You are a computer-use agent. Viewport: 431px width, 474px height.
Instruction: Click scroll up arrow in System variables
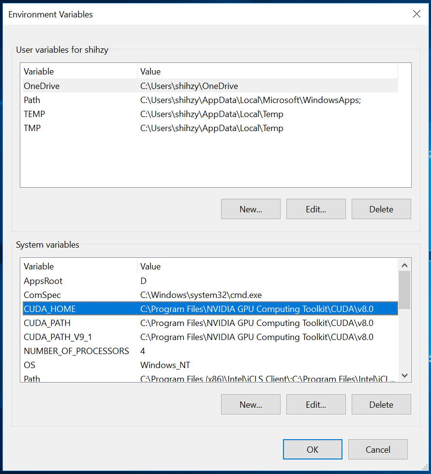404,266
